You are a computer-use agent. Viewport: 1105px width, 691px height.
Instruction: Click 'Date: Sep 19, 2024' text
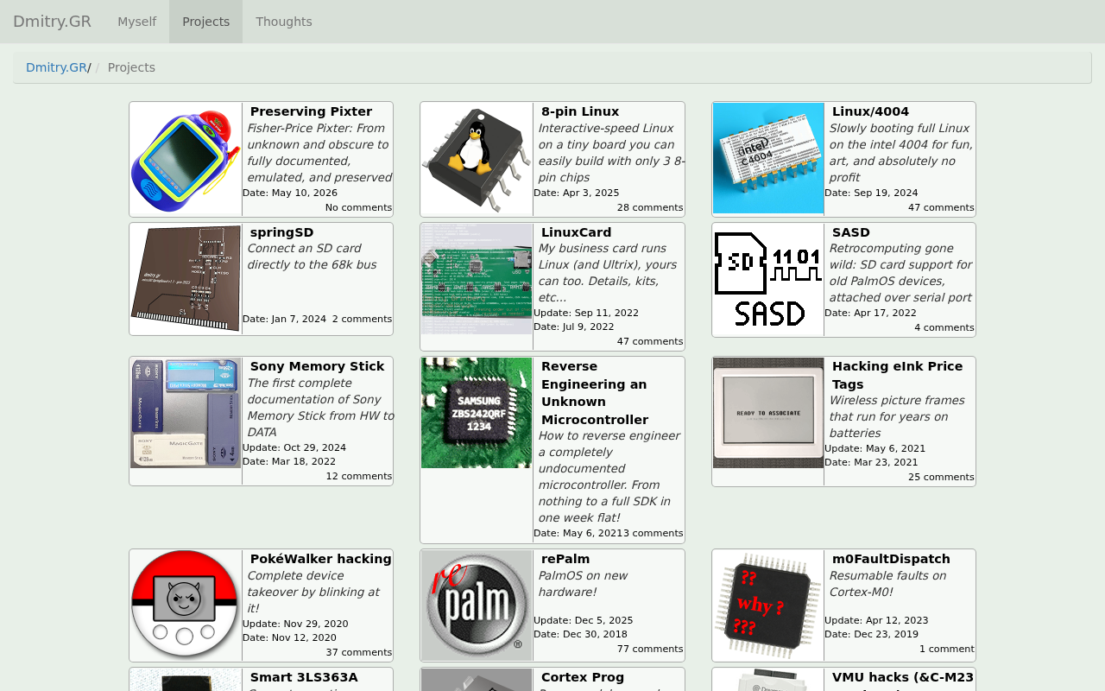(x=871, y=193)
